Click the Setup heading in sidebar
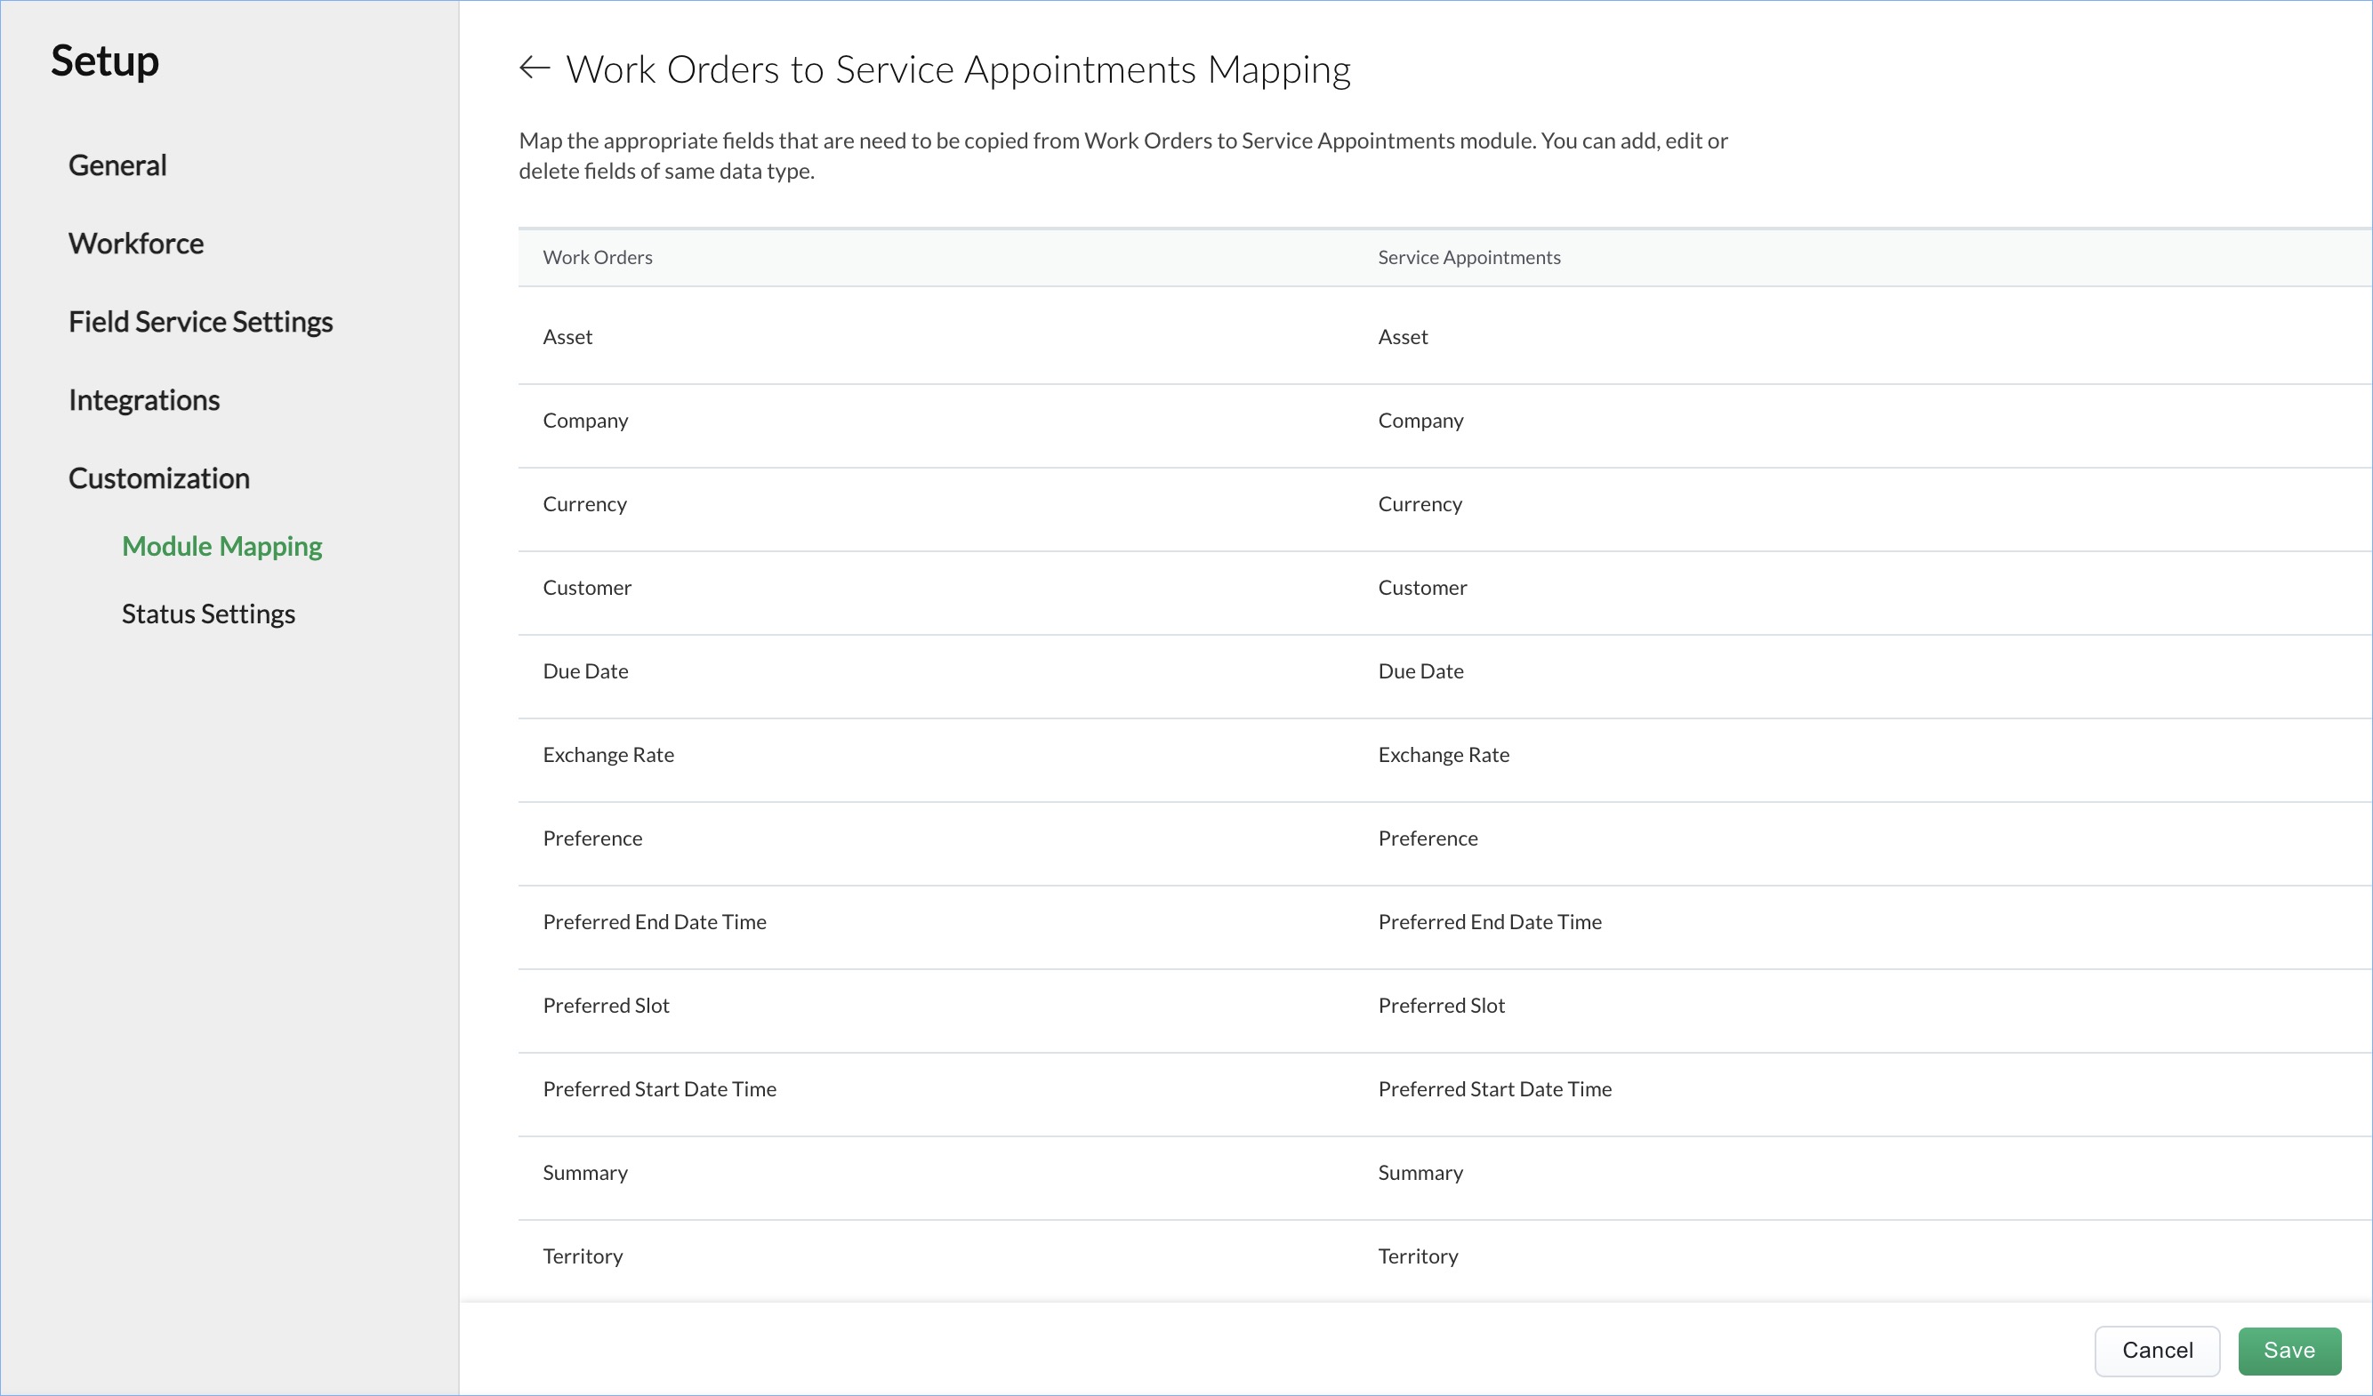Viewport: 2373px width, 1396px height. coord(105,61)
